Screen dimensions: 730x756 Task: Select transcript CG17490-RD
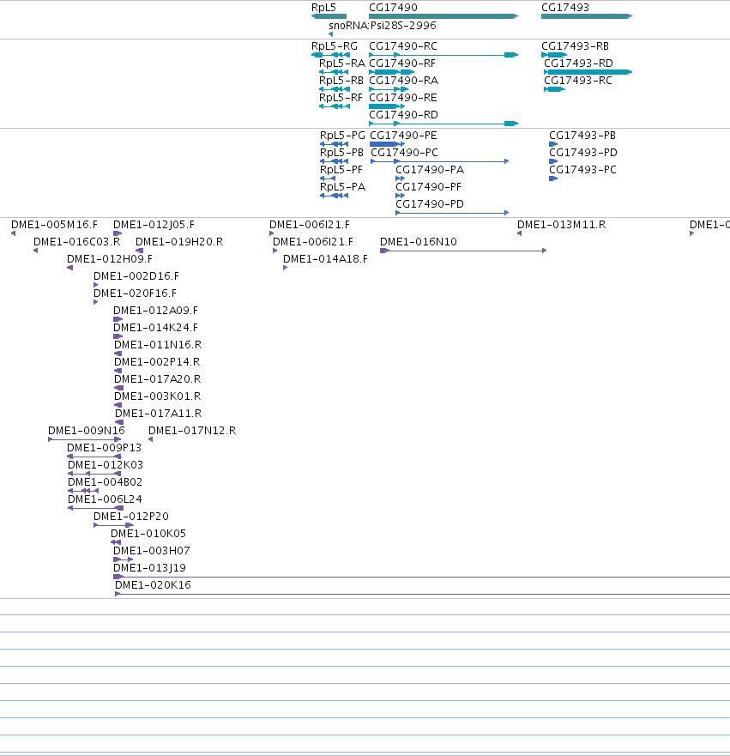coord(443,124)
